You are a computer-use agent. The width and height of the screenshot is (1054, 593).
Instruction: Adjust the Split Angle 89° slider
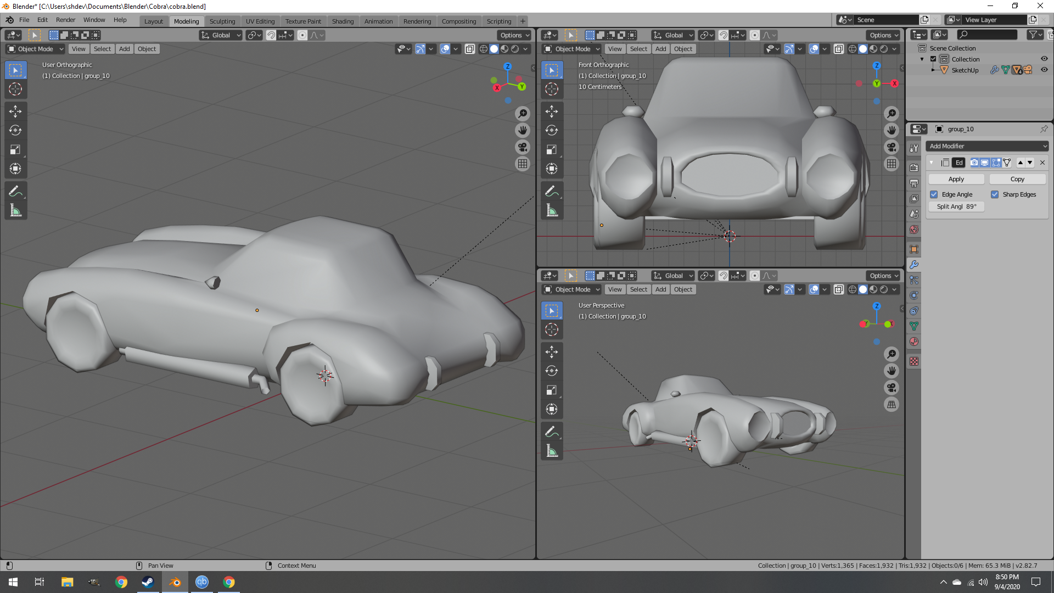[956, 206]
